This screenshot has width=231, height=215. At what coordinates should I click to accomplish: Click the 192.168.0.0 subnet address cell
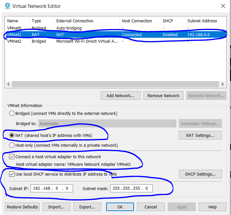click(x=199, y=34)
